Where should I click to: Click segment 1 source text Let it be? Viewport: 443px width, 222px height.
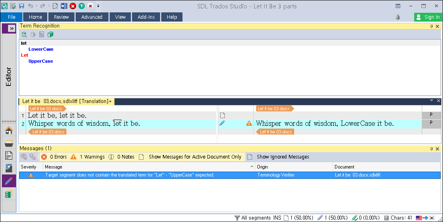(x=57, y=115)
